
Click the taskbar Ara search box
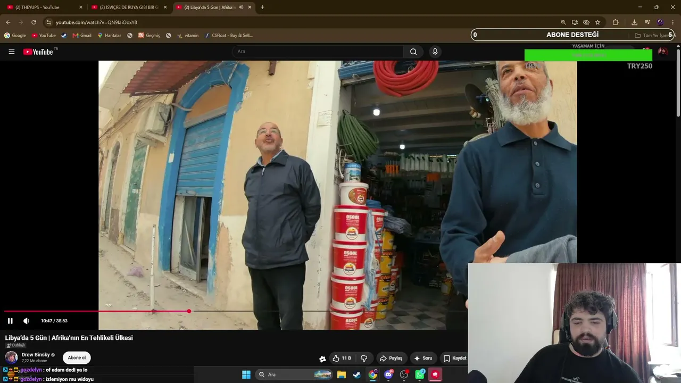click(294, 374)
